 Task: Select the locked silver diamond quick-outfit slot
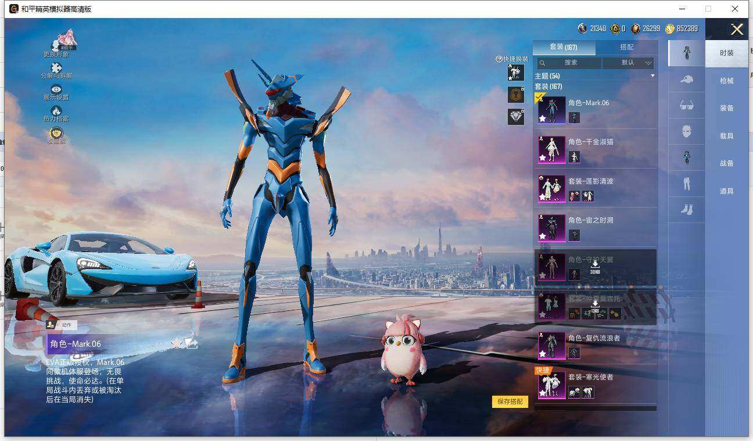[x=516, y=117]
